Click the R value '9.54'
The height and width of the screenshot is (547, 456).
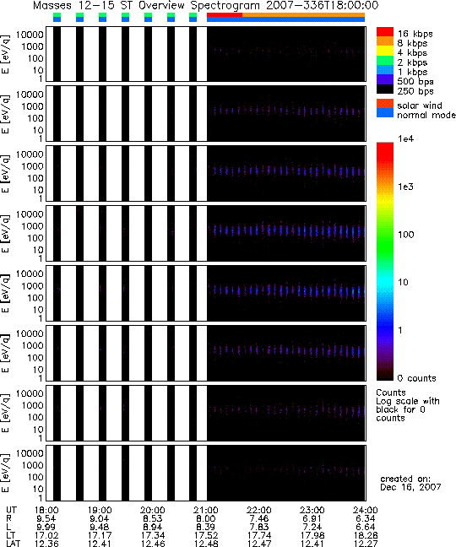[x=46, y=519]
